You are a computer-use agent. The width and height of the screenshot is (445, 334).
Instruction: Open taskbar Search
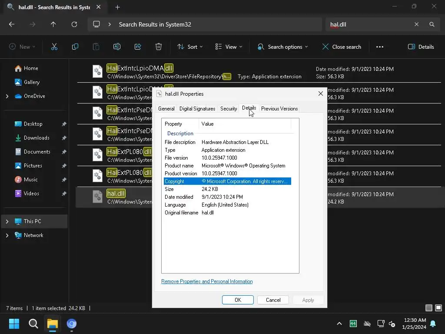[33, 324]
